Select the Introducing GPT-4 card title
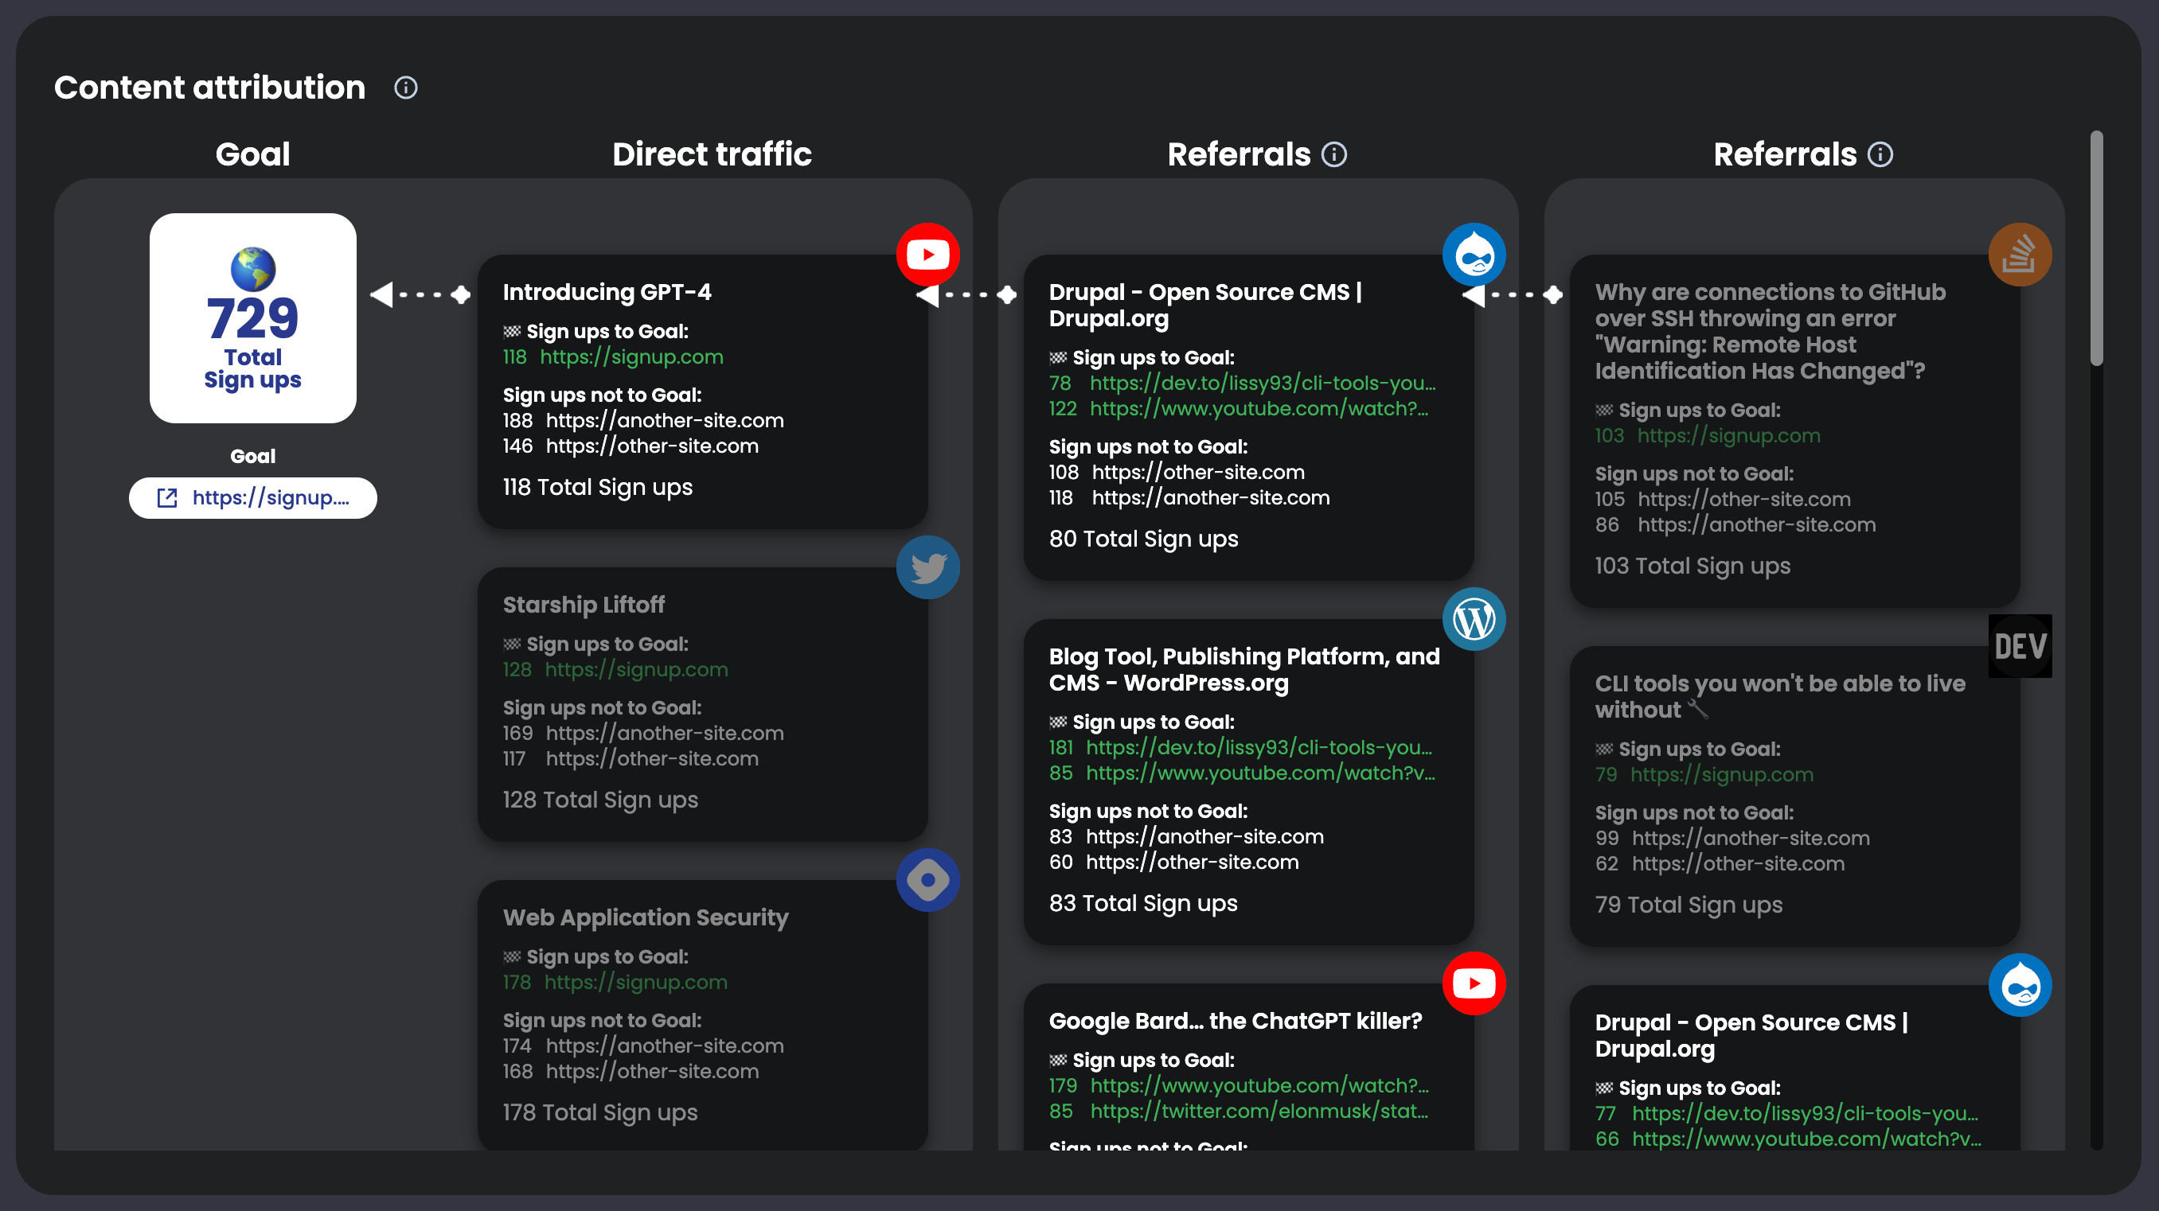Viewport: 2159px width, 1211px height. coord(607,292)
